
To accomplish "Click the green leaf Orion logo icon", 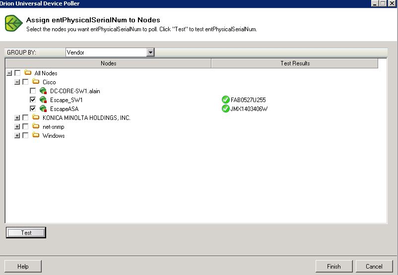I will tap(14, 23).
